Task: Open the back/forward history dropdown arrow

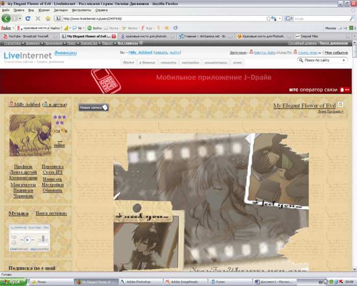Action: [x=20, y=18]
